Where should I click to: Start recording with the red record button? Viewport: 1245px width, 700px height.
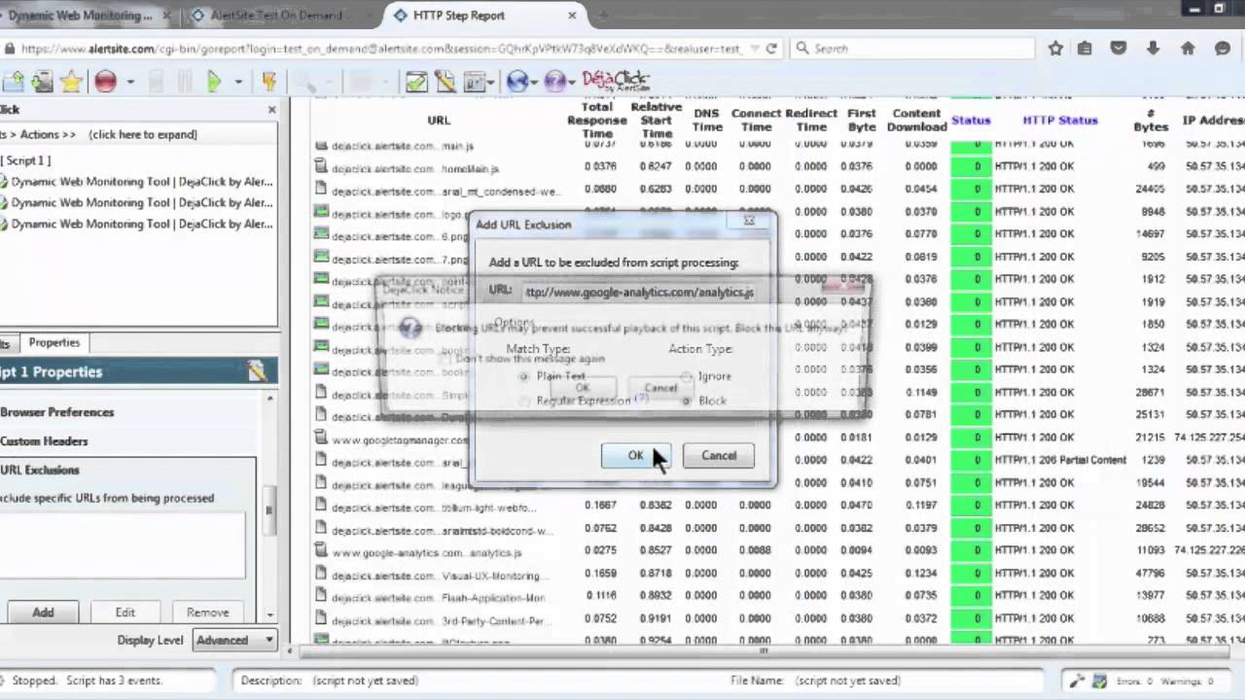point(106,82)
